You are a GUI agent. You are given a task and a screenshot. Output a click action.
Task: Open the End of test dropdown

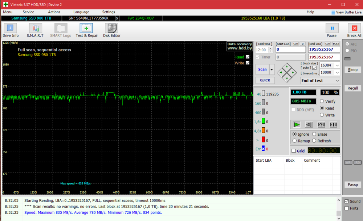click(x=337, y=81)
